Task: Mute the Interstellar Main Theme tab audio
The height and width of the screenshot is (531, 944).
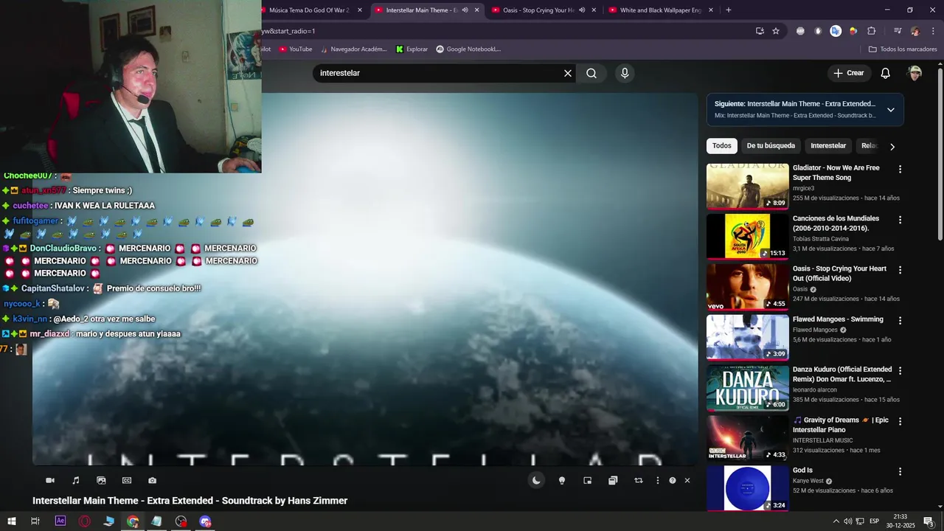Action: (465, 10)
